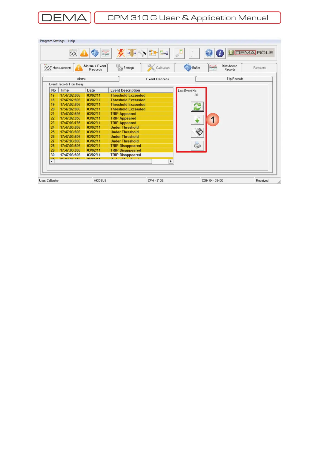Select event row 23 TRIP Appeared
Screen dimensions: 319x451
tap(111, 123)
